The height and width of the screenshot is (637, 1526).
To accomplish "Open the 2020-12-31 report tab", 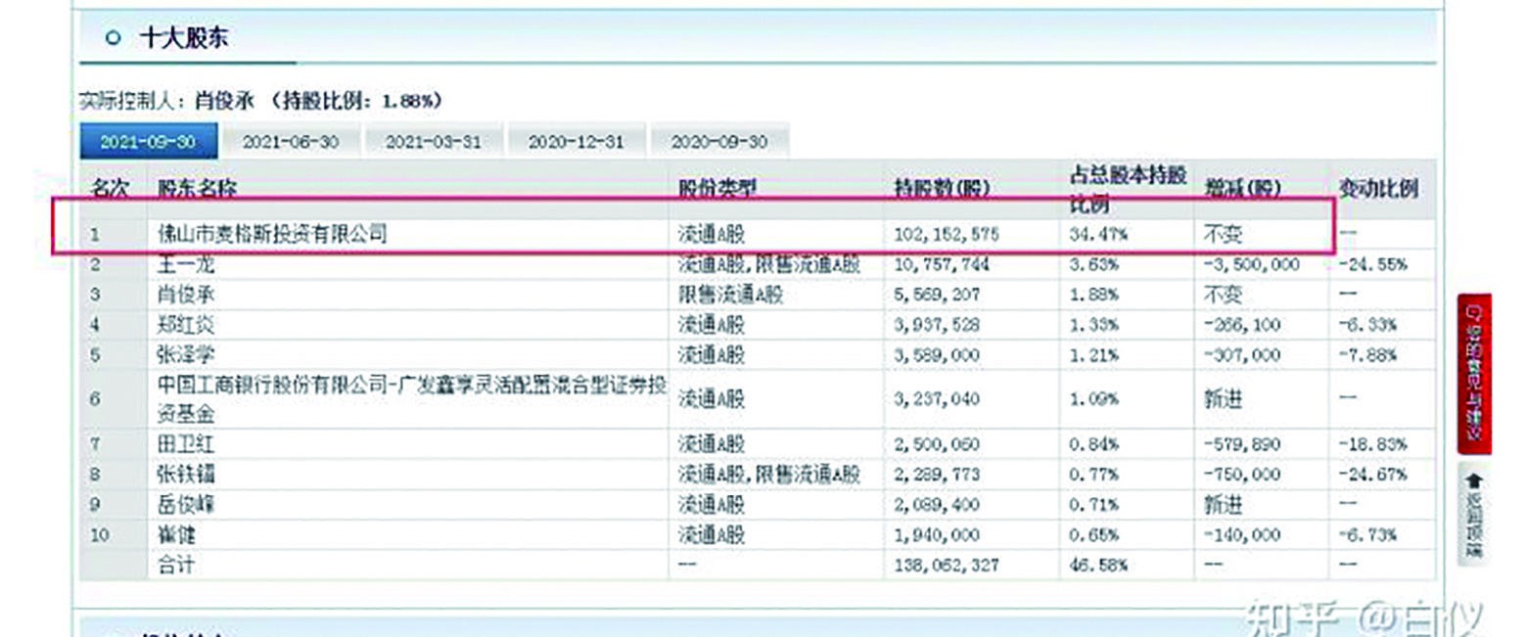I will (x=577, y=140).
